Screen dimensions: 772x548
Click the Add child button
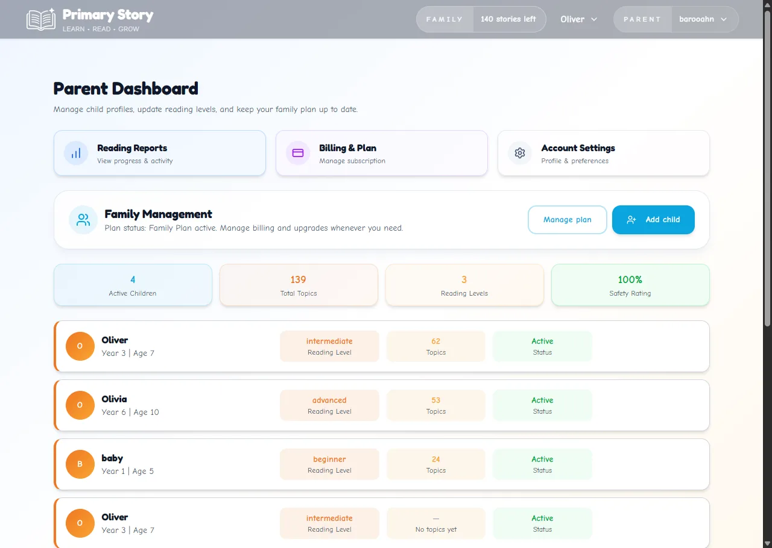tap(653, 220)
